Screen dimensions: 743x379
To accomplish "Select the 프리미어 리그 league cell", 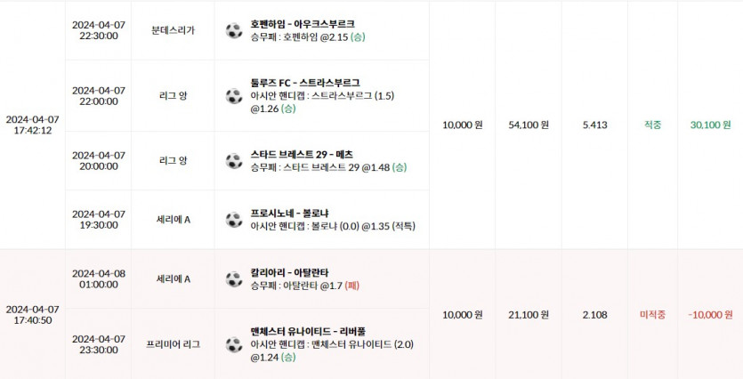I will 173,343.
